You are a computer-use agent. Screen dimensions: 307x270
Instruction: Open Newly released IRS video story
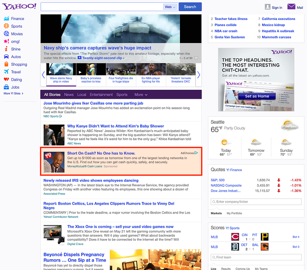point(91,180)
